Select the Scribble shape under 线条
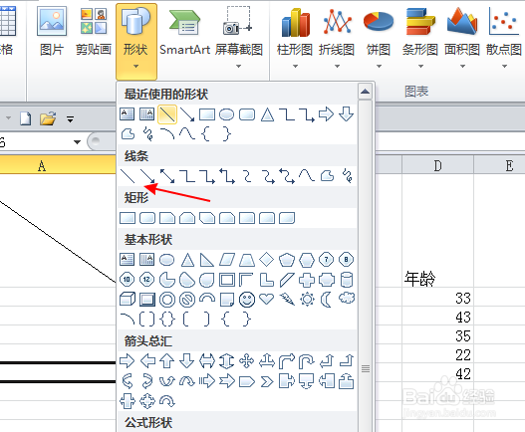The width and height of the screenshot is (525, 432). point(347,176)
